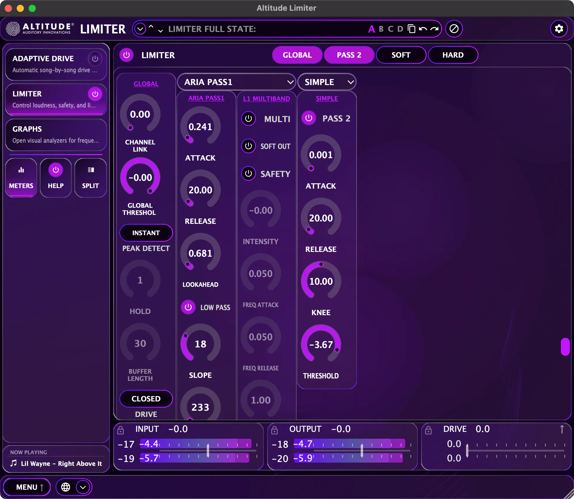574x499 pixels.
Task: Click the INSTANT peak detect button
Action: (146, 233)
